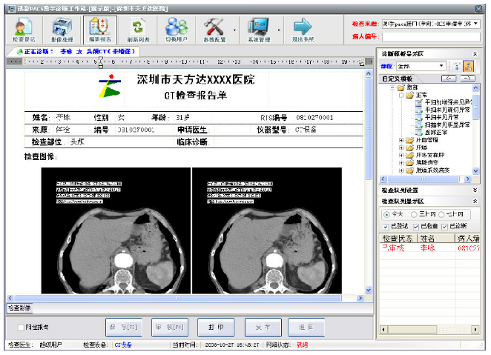Select the 三日内 radio button
Image resolution: width=491 pixels, height=355 pixels.
(414, 214)
